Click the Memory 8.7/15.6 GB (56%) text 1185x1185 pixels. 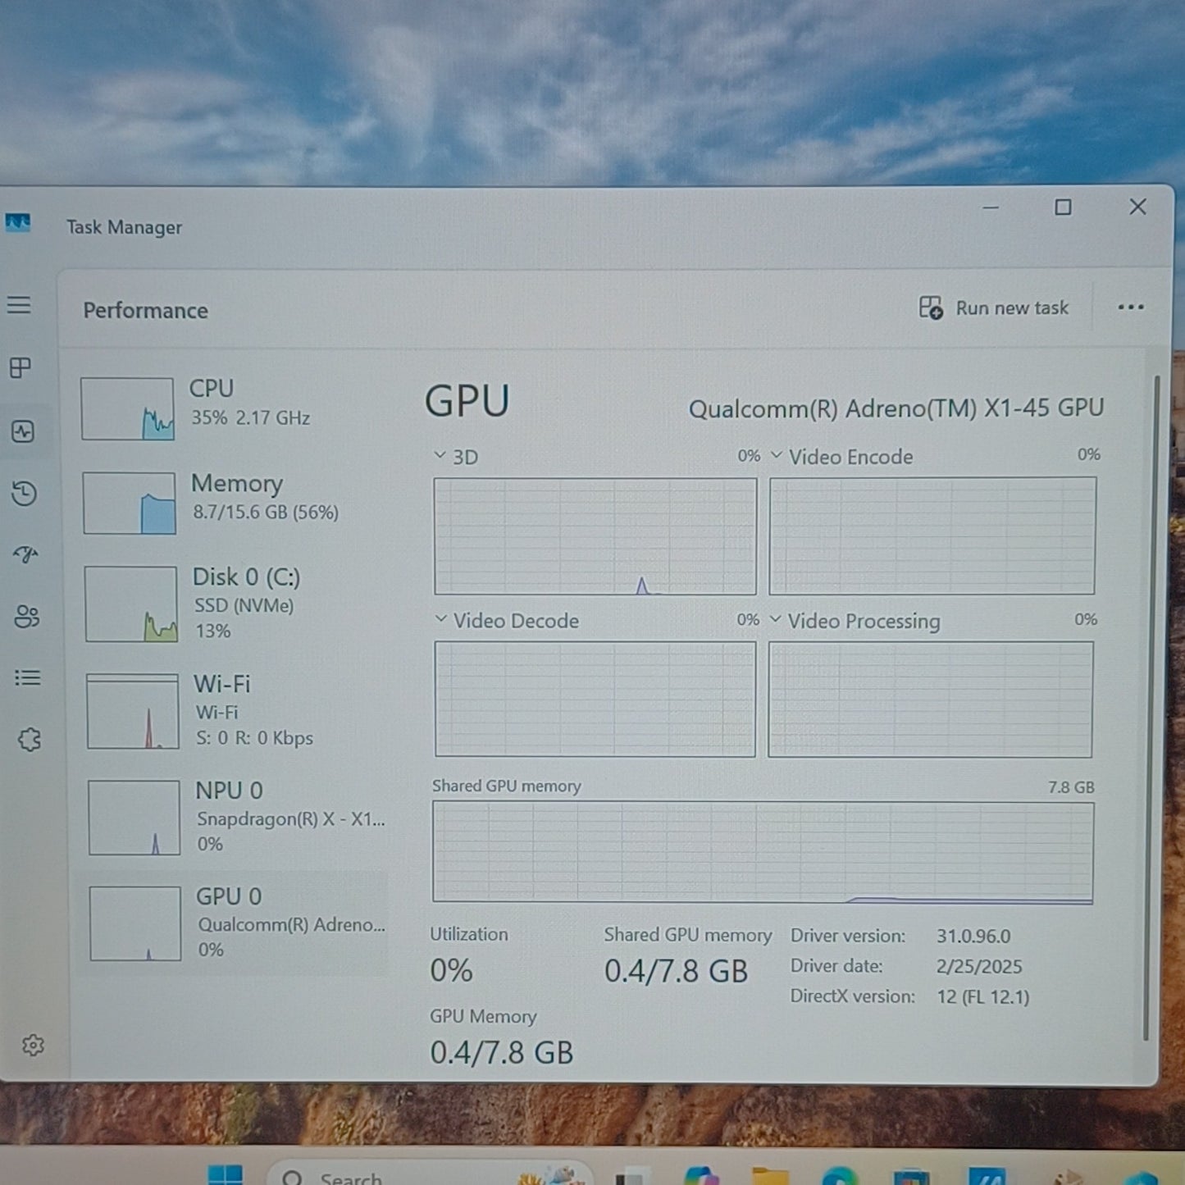tap(265, 513)
